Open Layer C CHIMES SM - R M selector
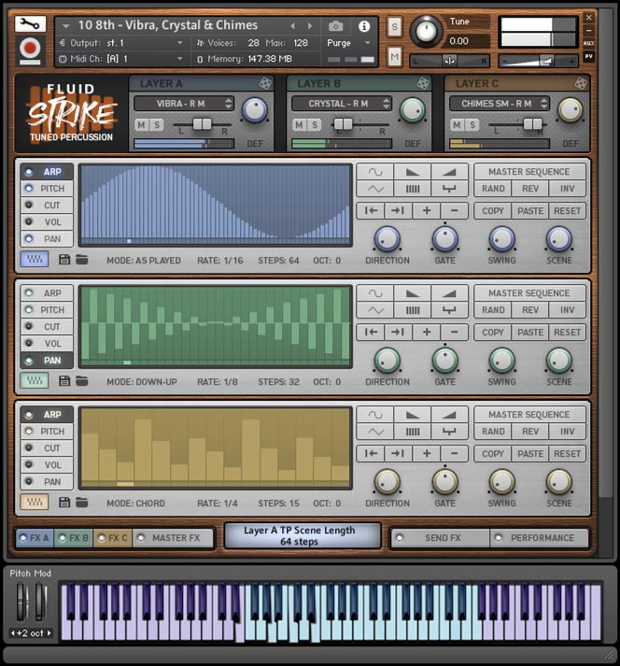This screenshot has width=620, height=666. pyautogui.click(x=499, y=104)
